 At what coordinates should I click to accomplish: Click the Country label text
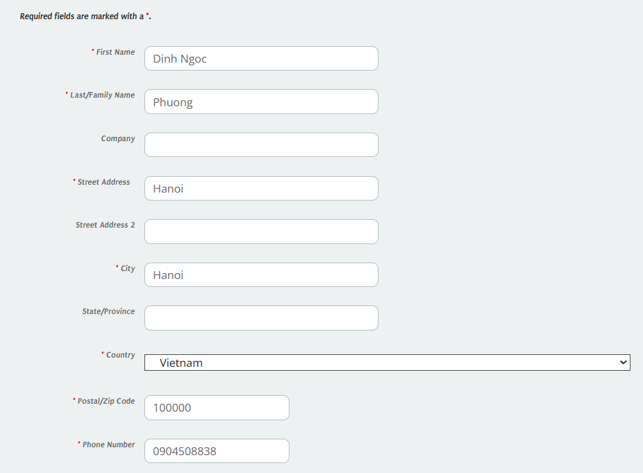click(121, 355)
